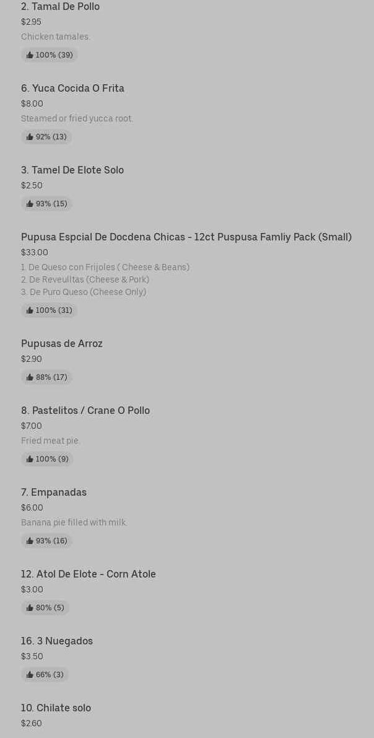
Task: Click the Banana pie filled with milk description
Action: click(x=74, y=523)
